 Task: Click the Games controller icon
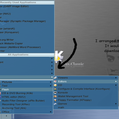pos(55,104)
